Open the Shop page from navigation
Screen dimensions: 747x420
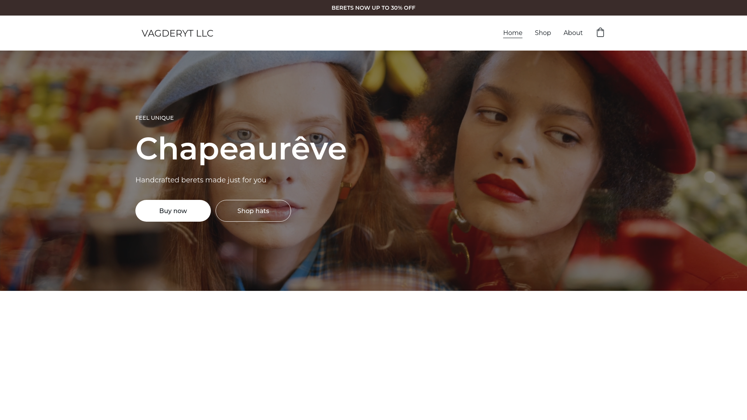tap(543, 33)
